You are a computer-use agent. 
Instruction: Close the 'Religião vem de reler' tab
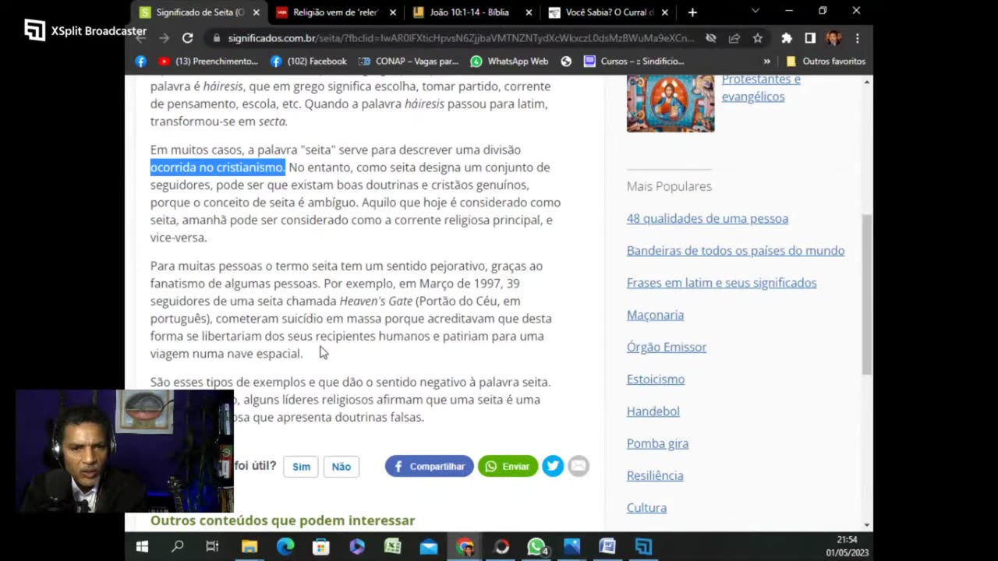point(392,12)
